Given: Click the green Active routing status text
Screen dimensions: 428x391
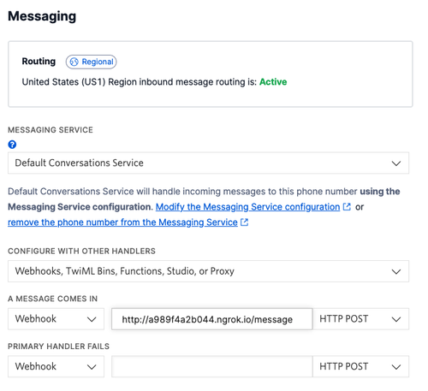Looking at the screenshot, I should pos(273,82).
